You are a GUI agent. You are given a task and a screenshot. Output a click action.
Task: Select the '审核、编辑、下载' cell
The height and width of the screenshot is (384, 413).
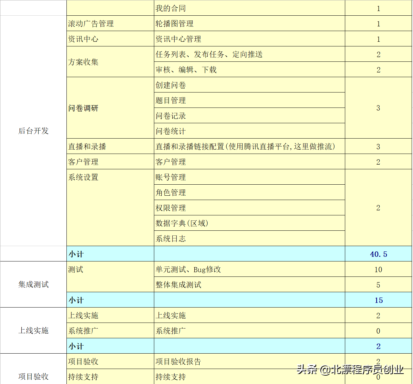(249, 69)
